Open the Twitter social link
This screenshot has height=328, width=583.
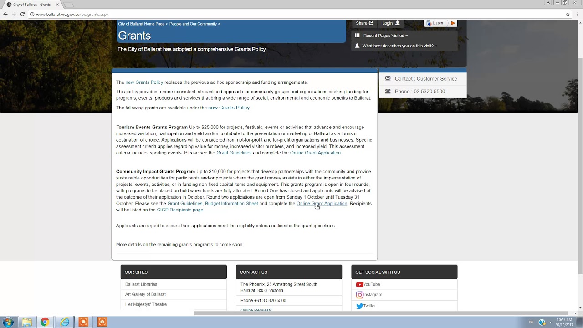(366, 306)
